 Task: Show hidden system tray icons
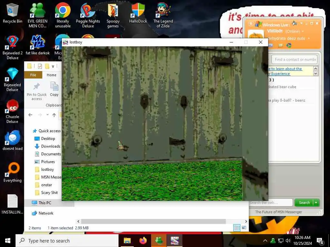point(265,241)
